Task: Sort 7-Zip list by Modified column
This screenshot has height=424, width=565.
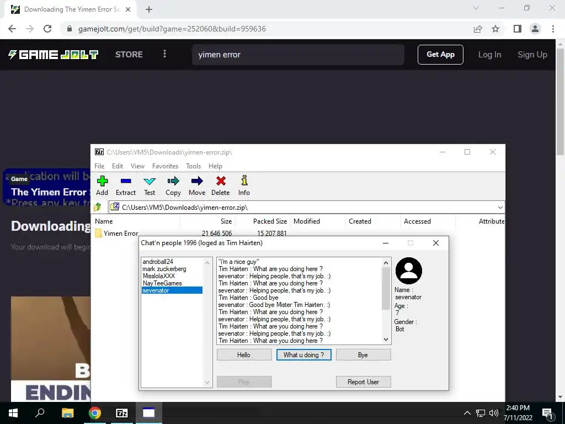Action: (317, 221)
